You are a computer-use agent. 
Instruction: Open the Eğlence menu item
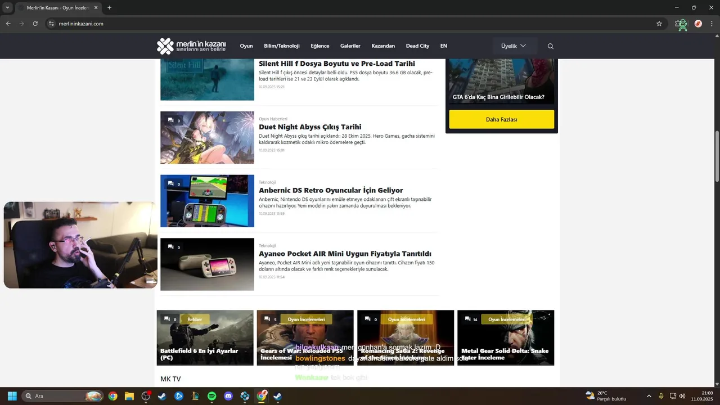coord(320,46)
